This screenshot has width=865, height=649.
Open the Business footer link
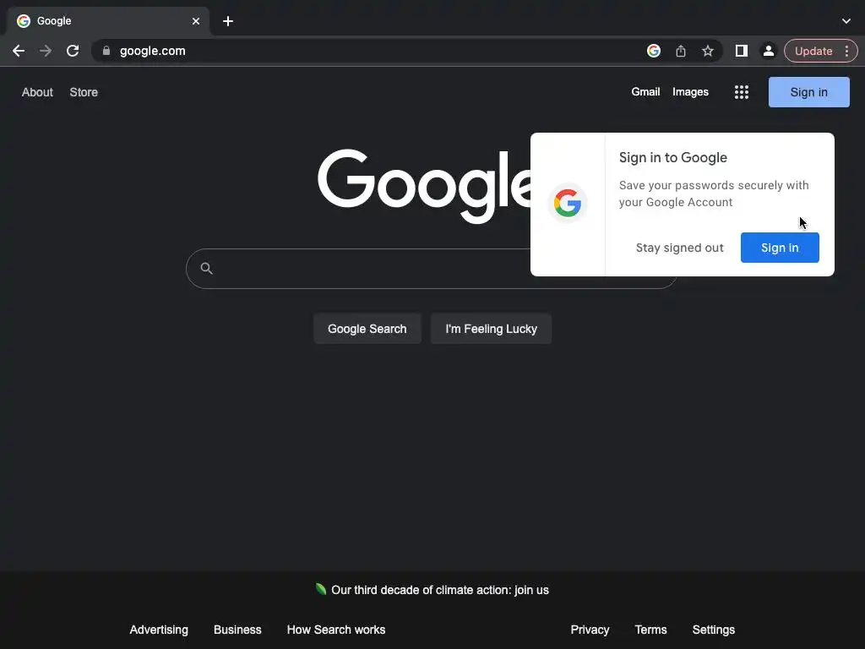[237, 630]
